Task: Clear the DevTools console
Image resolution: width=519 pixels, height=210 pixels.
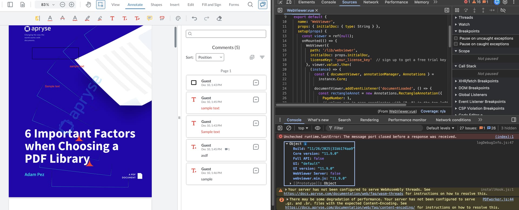Action: coord(289,128)
